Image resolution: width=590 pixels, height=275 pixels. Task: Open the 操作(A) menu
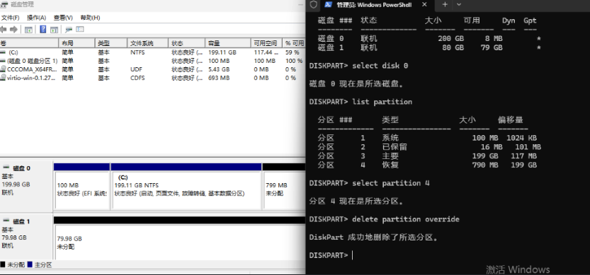pyautogui.click(x=37, y=18)
